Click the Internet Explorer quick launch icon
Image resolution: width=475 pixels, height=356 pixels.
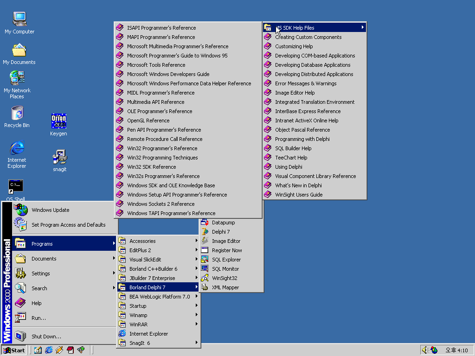click(x=49, y=350)
